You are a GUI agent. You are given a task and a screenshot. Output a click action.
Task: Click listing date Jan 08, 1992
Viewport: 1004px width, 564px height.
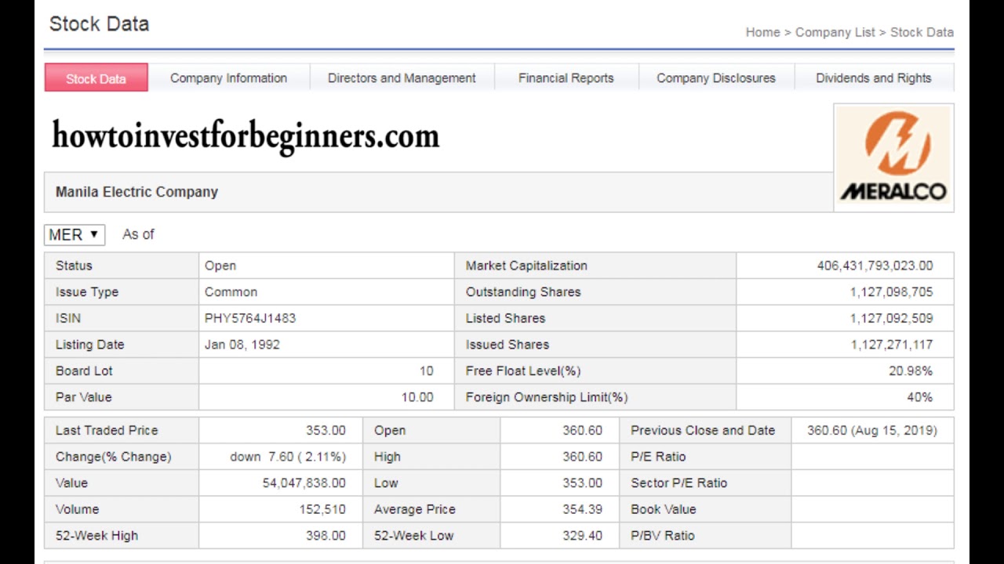pos(242,345)
